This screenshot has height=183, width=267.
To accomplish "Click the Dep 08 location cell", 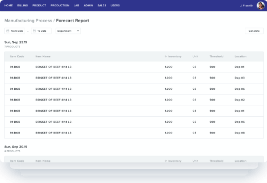I will coord(239,133).
